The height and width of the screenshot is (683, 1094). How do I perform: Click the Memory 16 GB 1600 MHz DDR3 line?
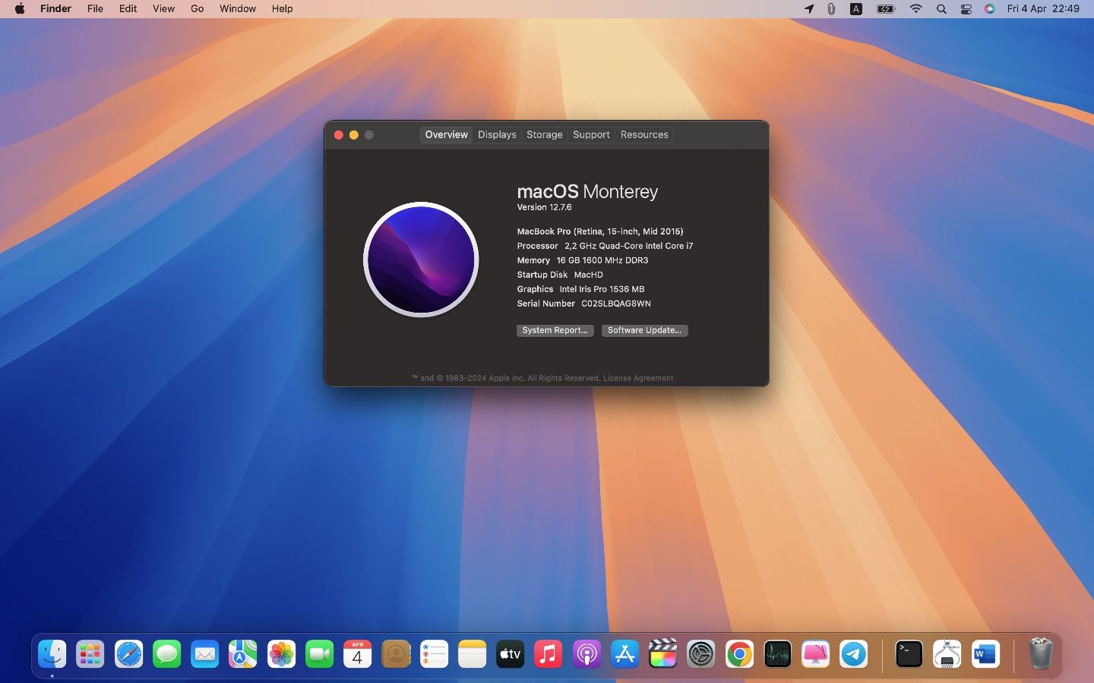pos(583,260)
